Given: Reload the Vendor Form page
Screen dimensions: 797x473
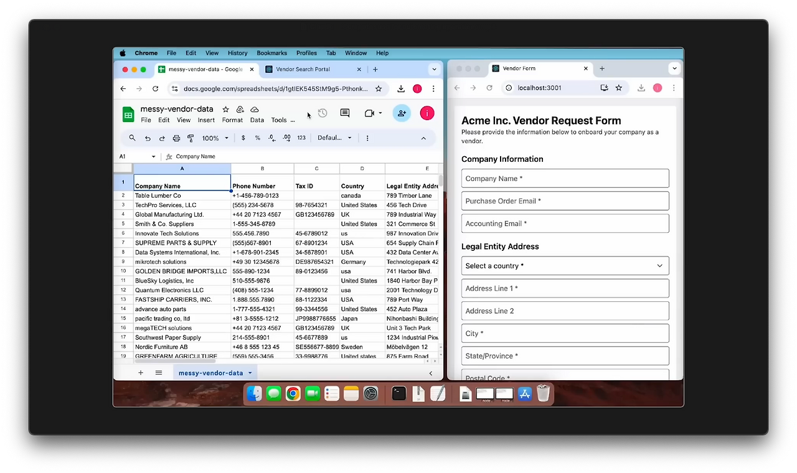Looking at the screenshot, I should point(489,88).
